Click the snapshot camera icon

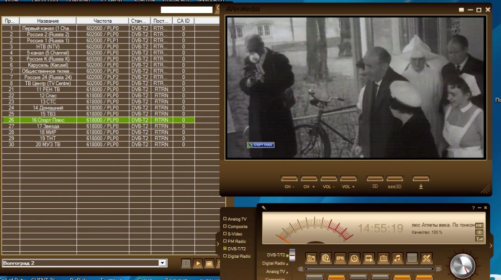tap(312, 258)
